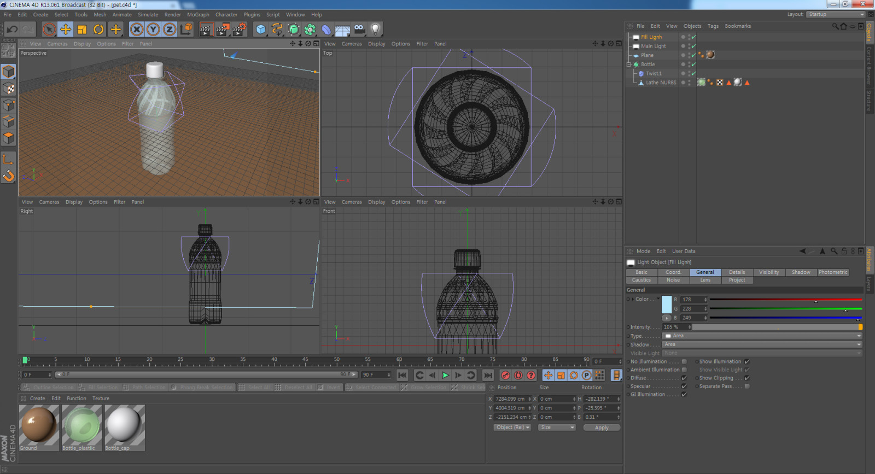The image size is (875, 474).
Task: Activate the Rotate tool in top toolbar
Action: click(x=98, y=30)
